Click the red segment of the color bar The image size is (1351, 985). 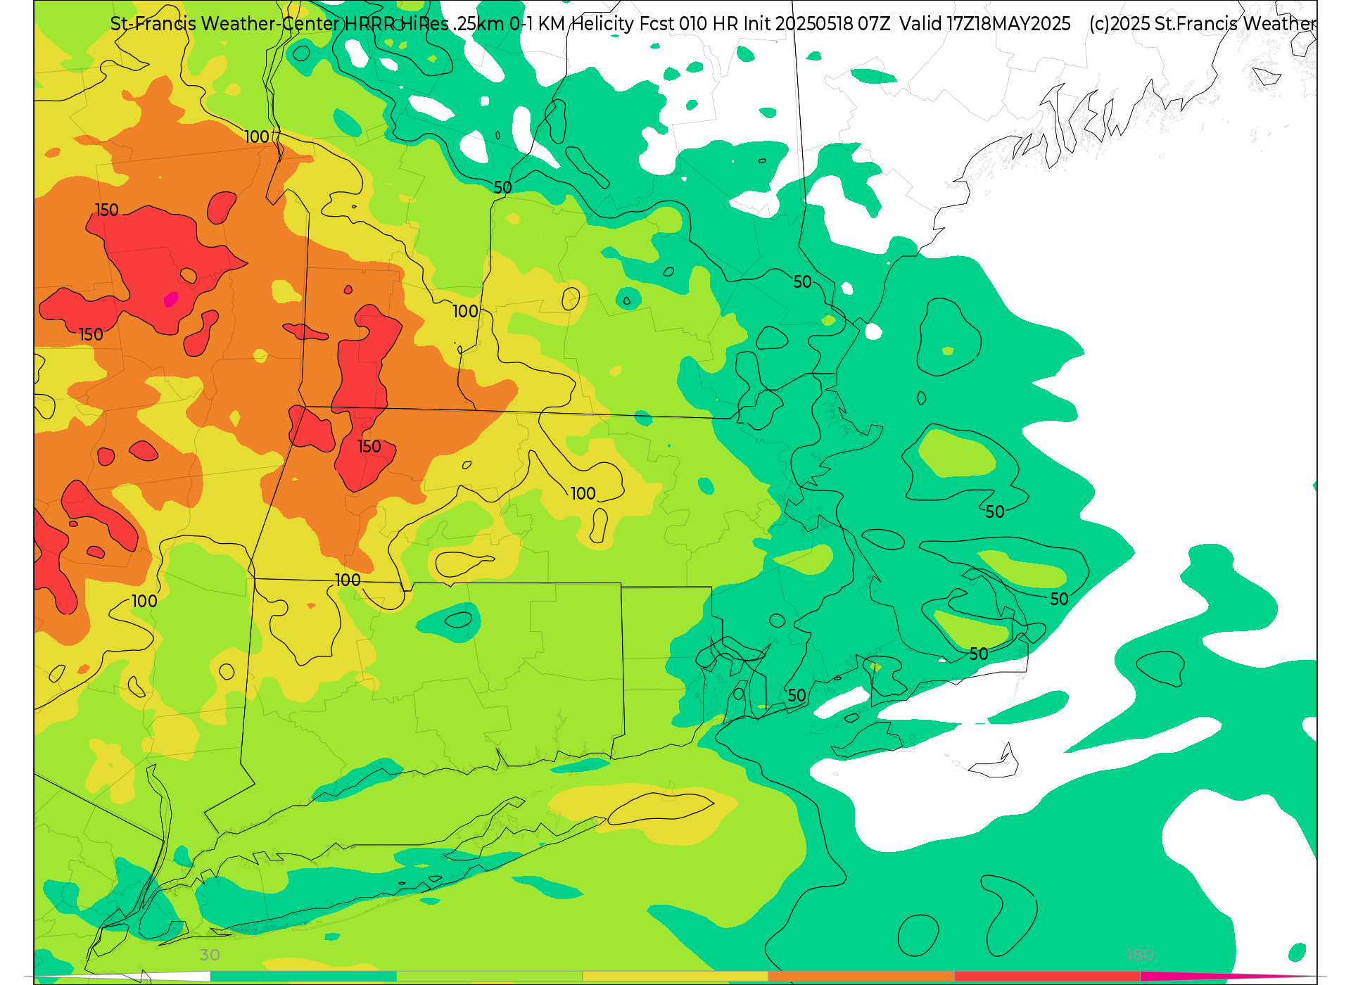[1048, 976]
